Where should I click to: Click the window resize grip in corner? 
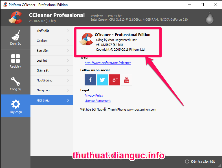tap(219, 165)
